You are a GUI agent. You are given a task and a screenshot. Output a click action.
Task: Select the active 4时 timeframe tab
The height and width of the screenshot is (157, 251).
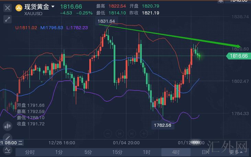[x=176, y=152]
